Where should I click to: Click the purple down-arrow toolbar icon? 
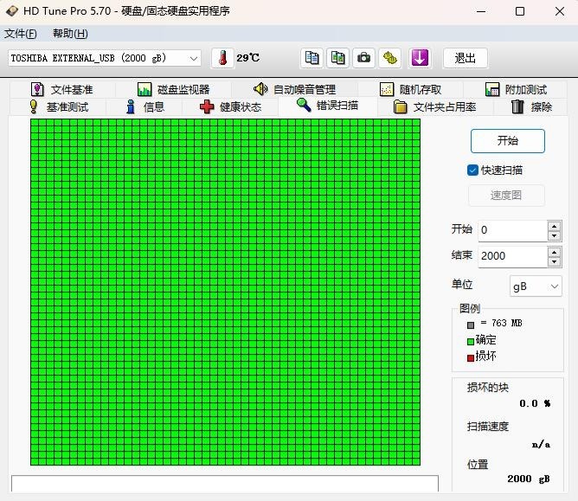[x=420, y=58]
